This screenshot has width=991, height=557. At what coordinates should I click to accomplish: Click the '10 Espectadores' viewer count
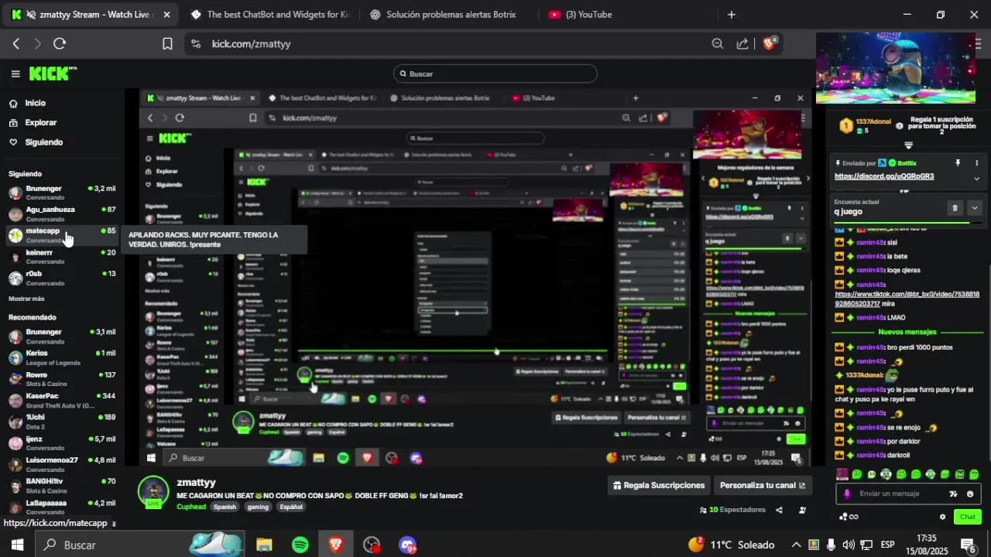pos(732,510)
